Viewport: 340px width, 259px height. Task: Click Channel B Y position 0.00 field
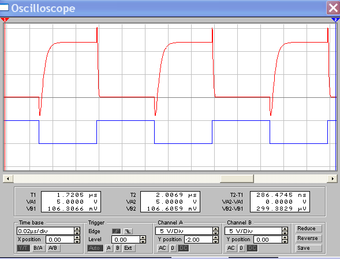(268, 239)
